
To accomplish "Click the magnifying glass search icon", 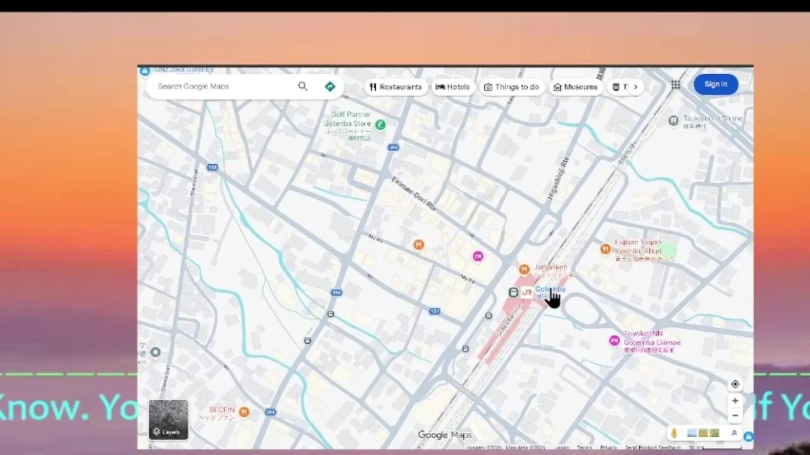I will coord(303,87).
